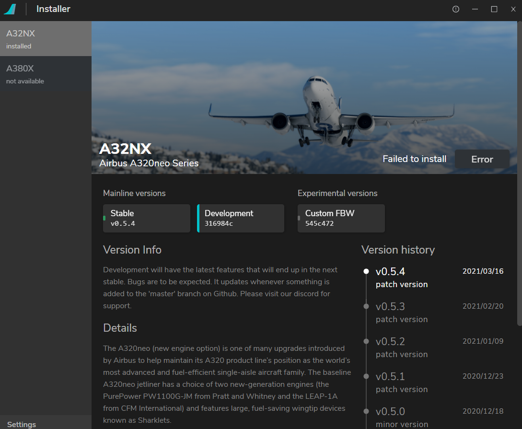
Task: Click the 'Details' heading
Action: [x=120, y=328]
